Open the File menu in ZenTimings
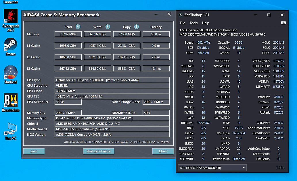The image size is (297, 181). pos(182,23)
